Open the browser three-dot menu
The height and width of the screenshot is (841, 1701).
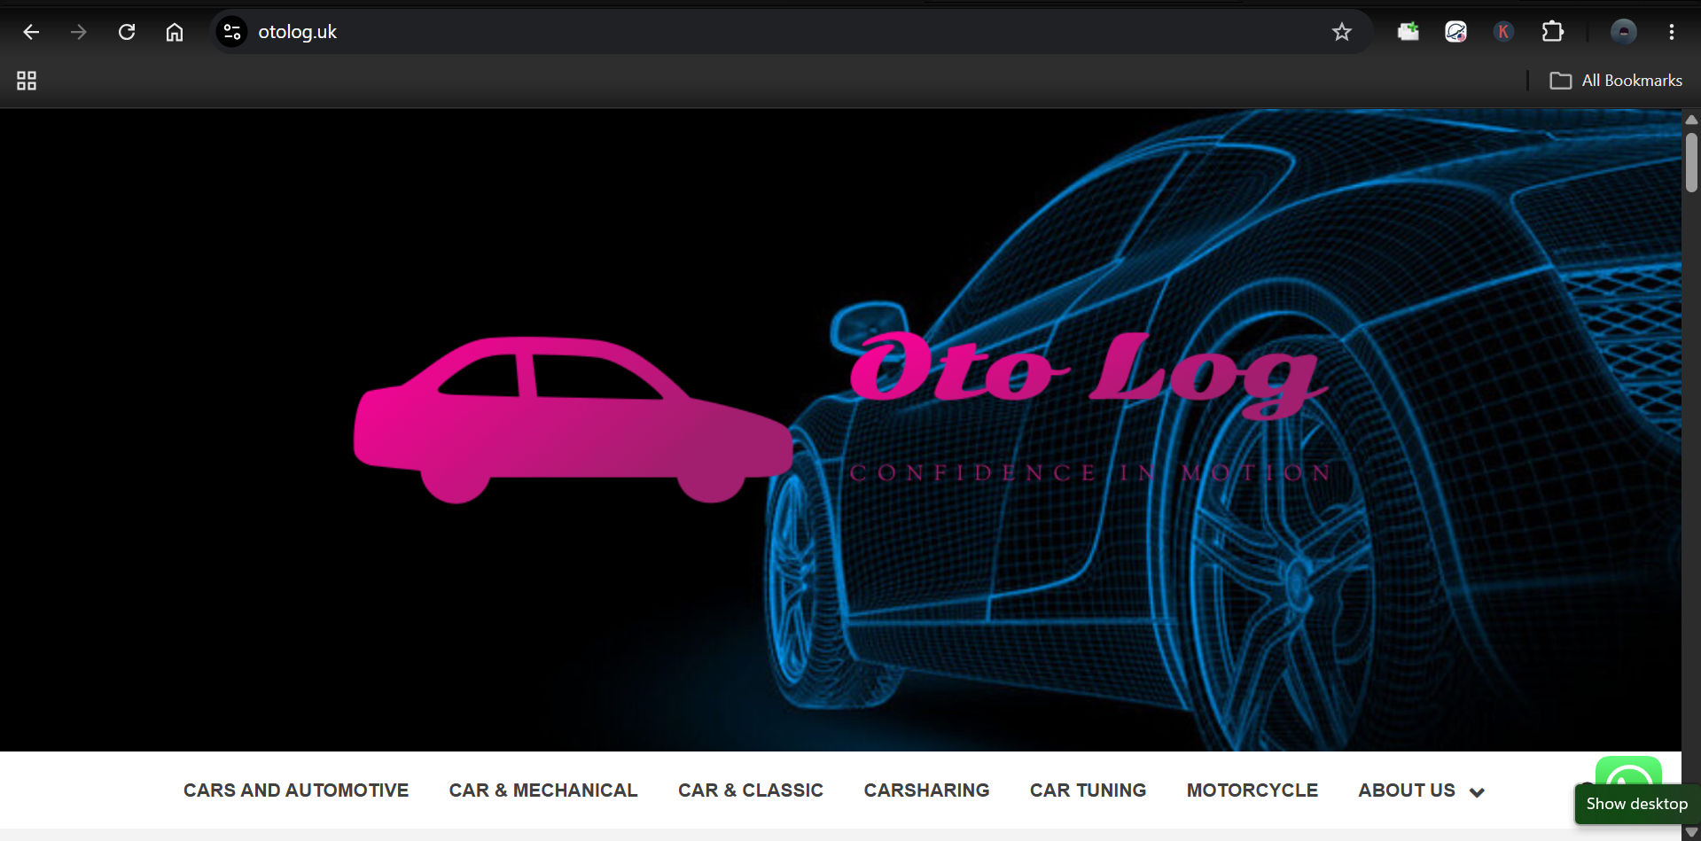click(x=1671, y=32)
